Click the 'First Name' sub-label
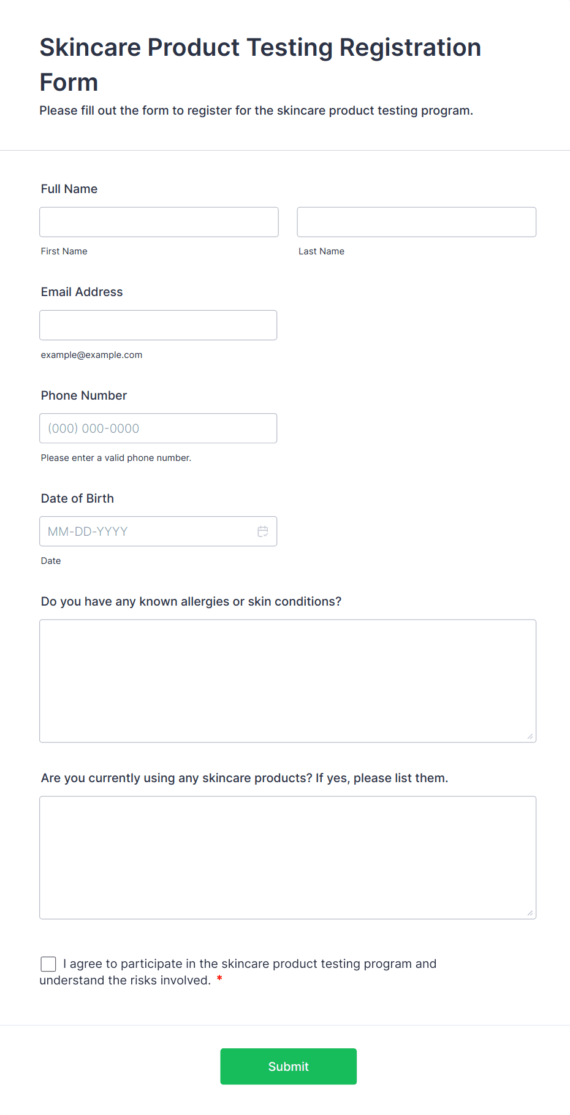570x1115 pixels. coord(64,251)
